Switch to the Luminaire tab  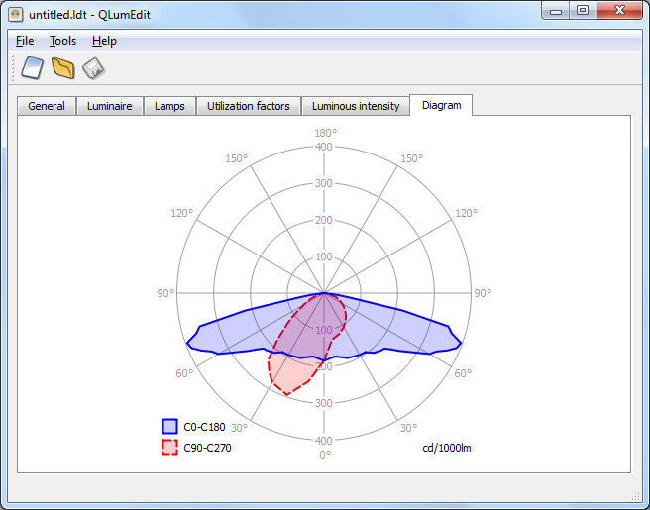coord(110,106)
